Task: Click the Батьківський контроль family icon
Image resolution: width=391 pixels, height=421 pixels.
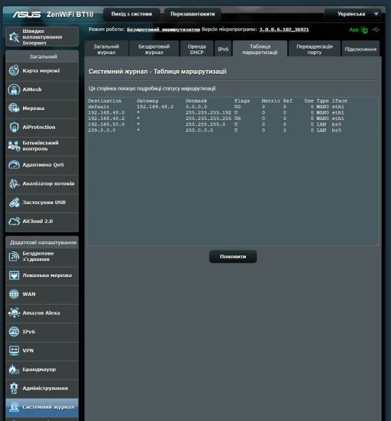Action: coord(14,146)
